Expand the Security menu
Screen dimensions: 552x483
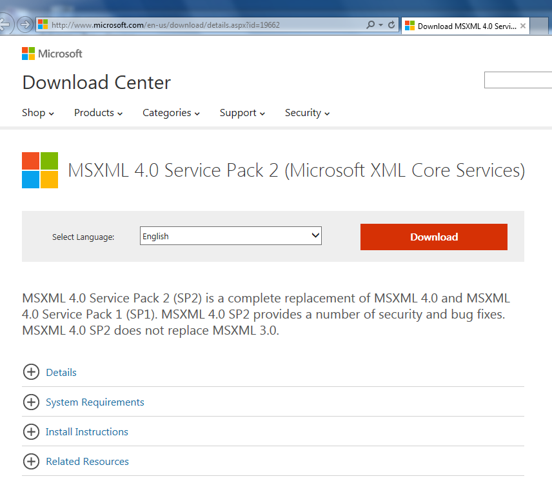307,113
